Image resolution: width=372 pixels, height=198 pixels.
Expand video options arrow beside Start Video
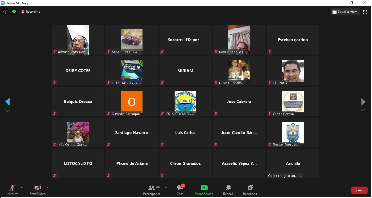(48, 188)
